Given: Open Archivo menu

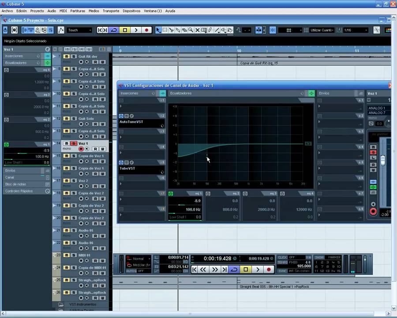Looking at the screenshot, I should (7, 11).
